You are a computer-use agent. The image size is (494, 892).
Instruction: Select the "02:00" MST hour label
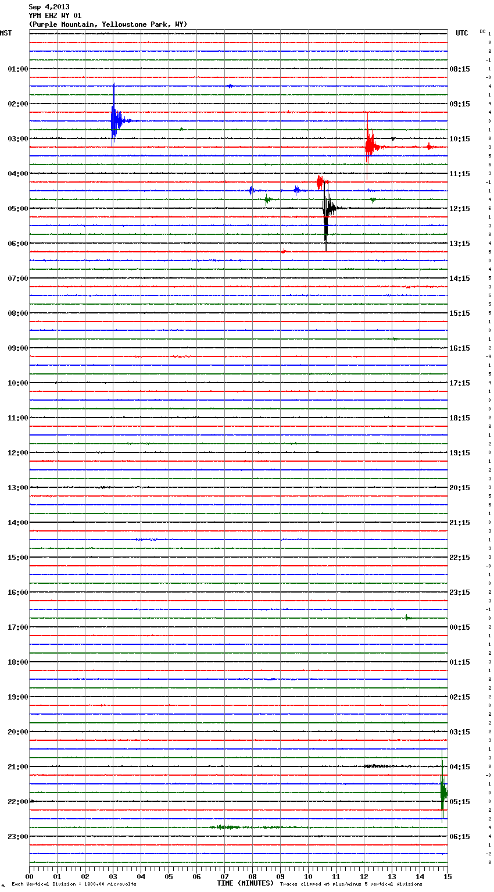(x=18, y=104)
